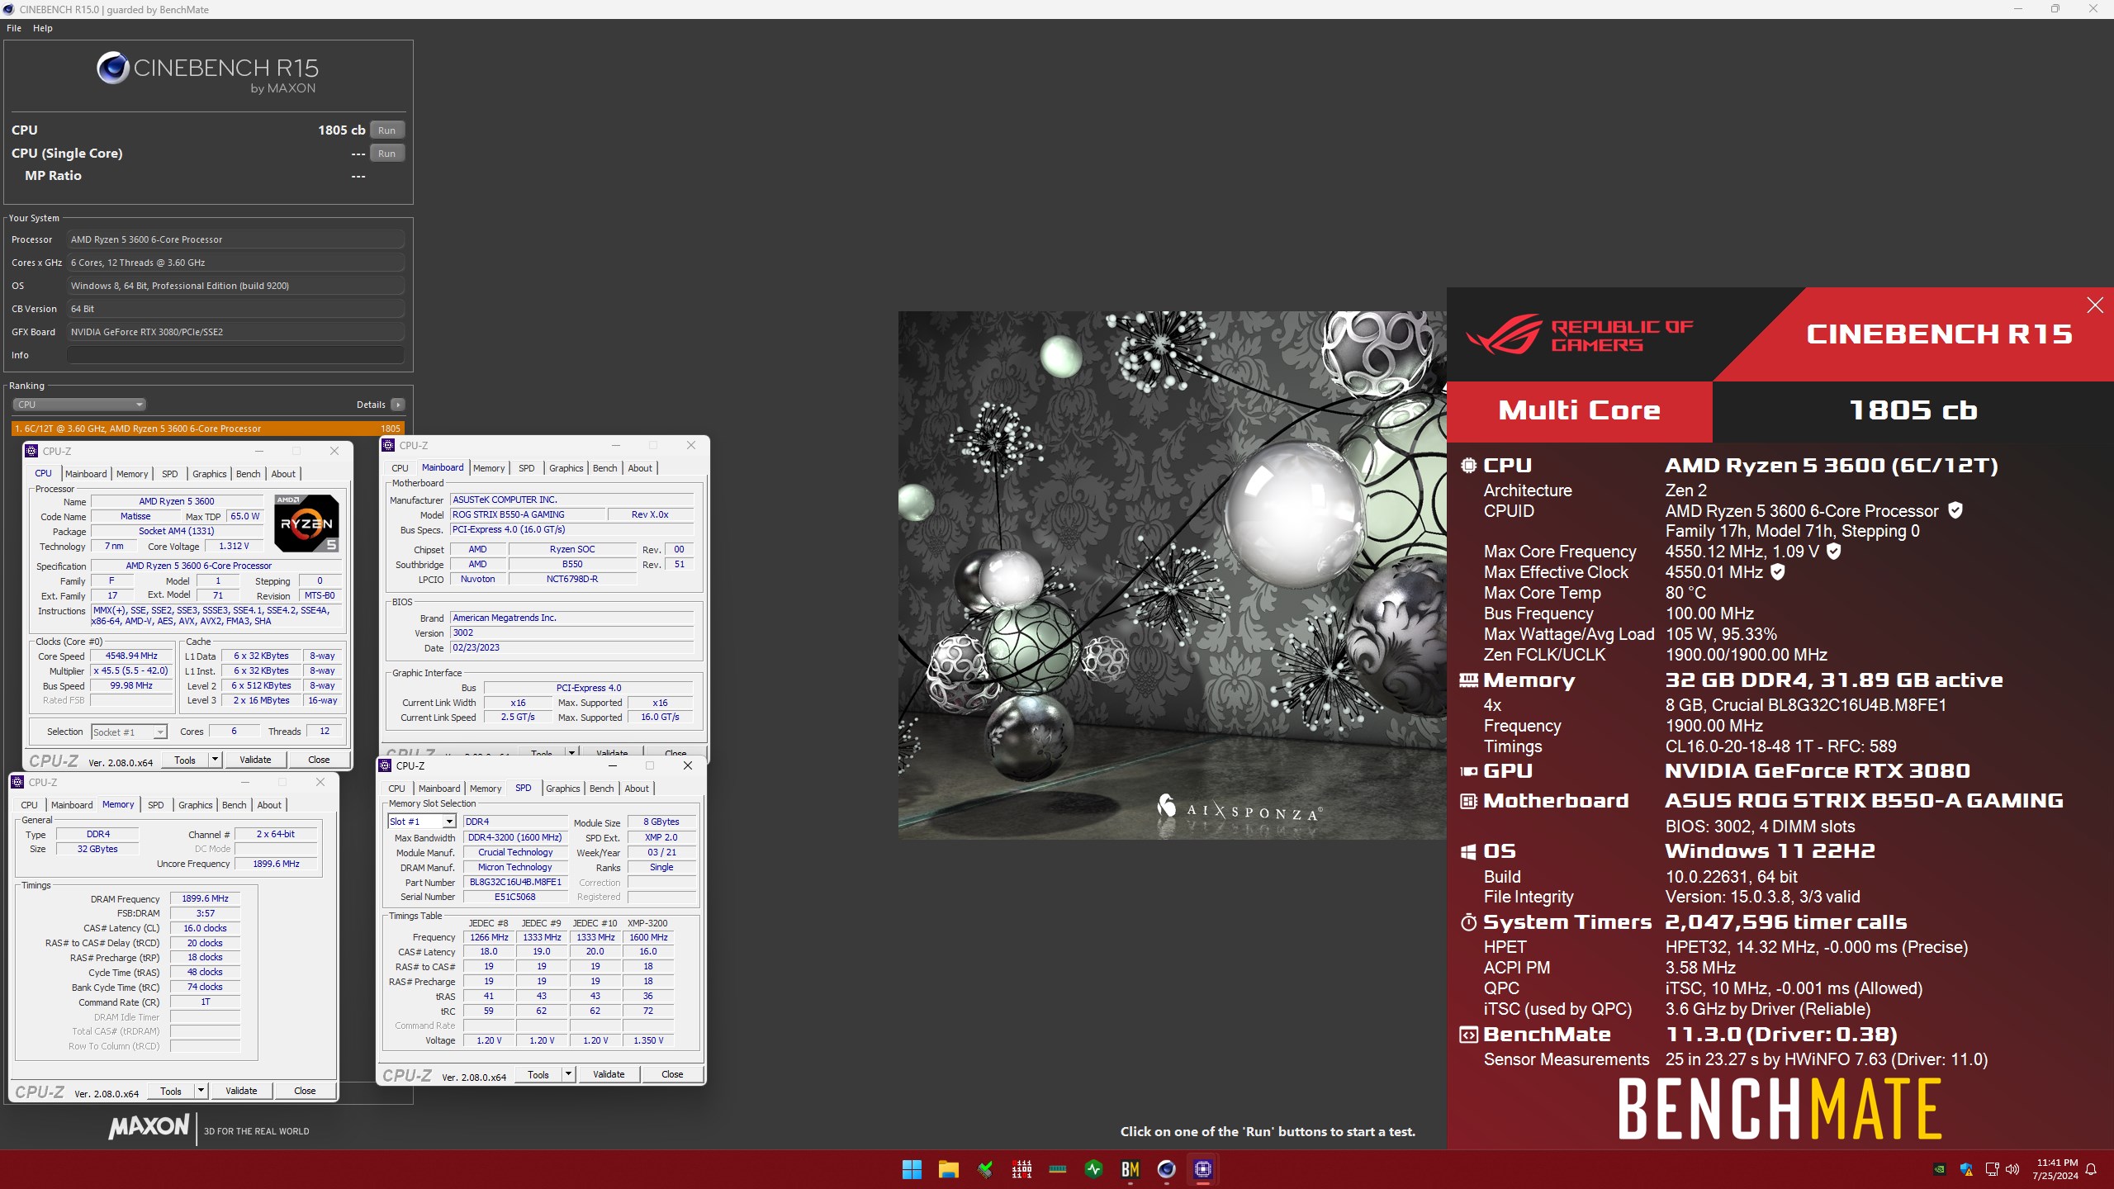Click the System Timers clock icon

[x=1468, y=922]
